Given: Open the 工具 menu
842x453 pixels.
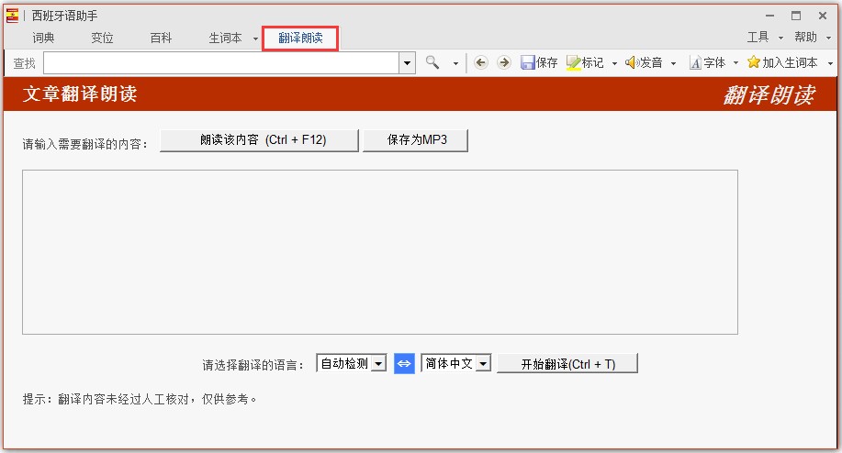Looking at the screenshot, I should tap(758, 37).
